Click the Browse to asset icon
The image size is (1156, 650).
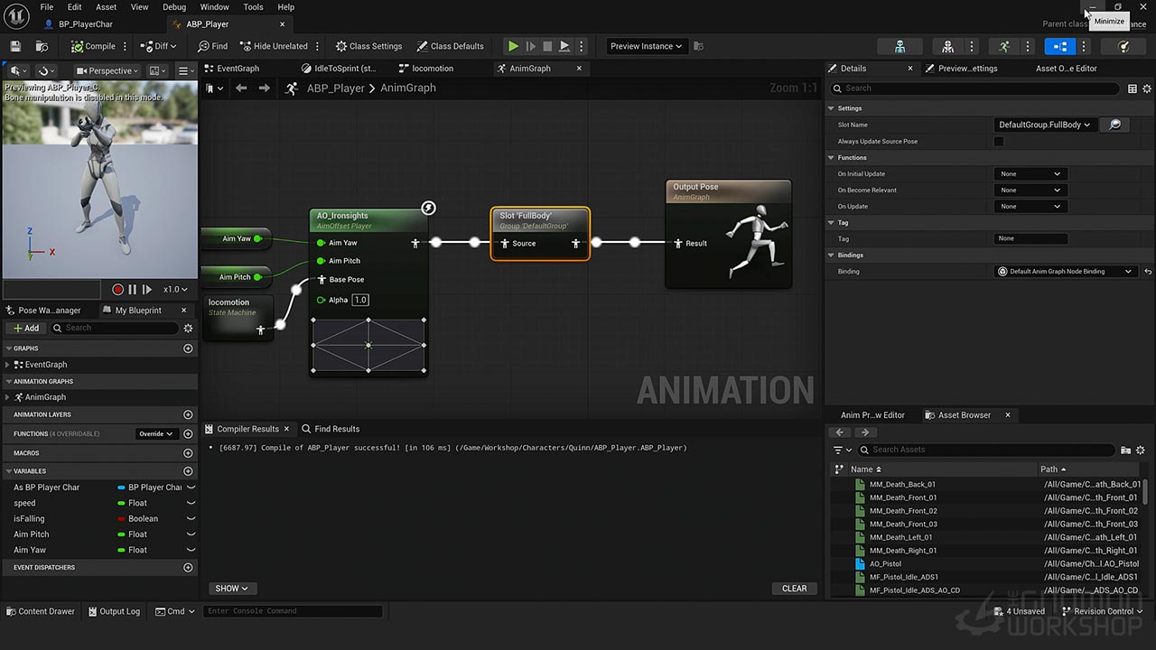pyautogui.click(x=42, y=46)
